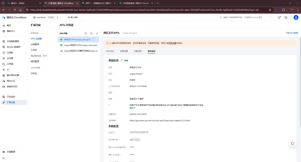301x162 pixels.
Task: Select APIs 连接器 in submenu
Action: click(36, 39)
